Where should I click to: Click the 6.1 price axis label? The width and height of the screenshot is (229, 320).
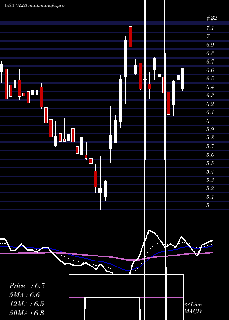(x=210, y=112)
